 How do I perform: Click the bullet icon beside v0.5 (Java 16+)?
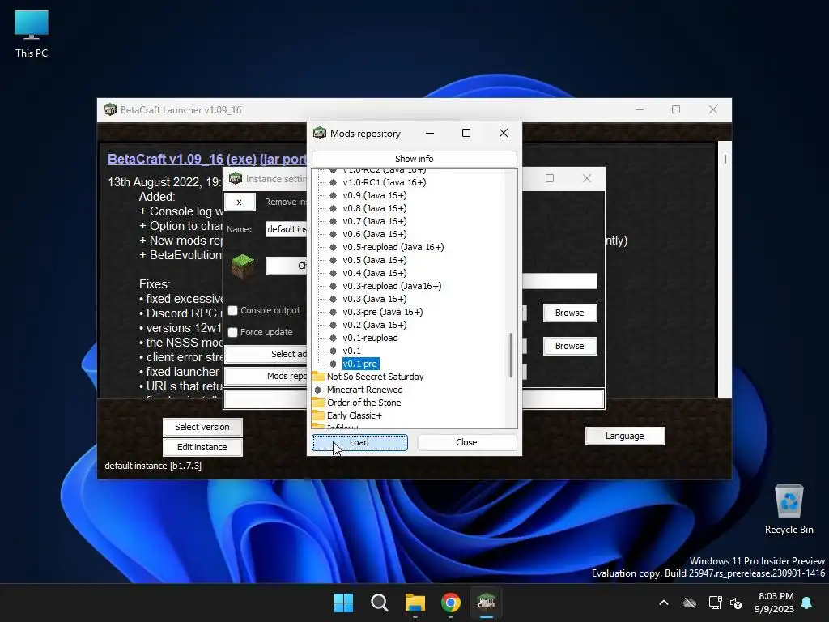pos(333,260)
